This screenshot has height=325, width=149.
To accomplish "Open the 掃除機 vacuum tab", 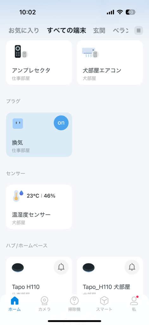I will point(74,304).
